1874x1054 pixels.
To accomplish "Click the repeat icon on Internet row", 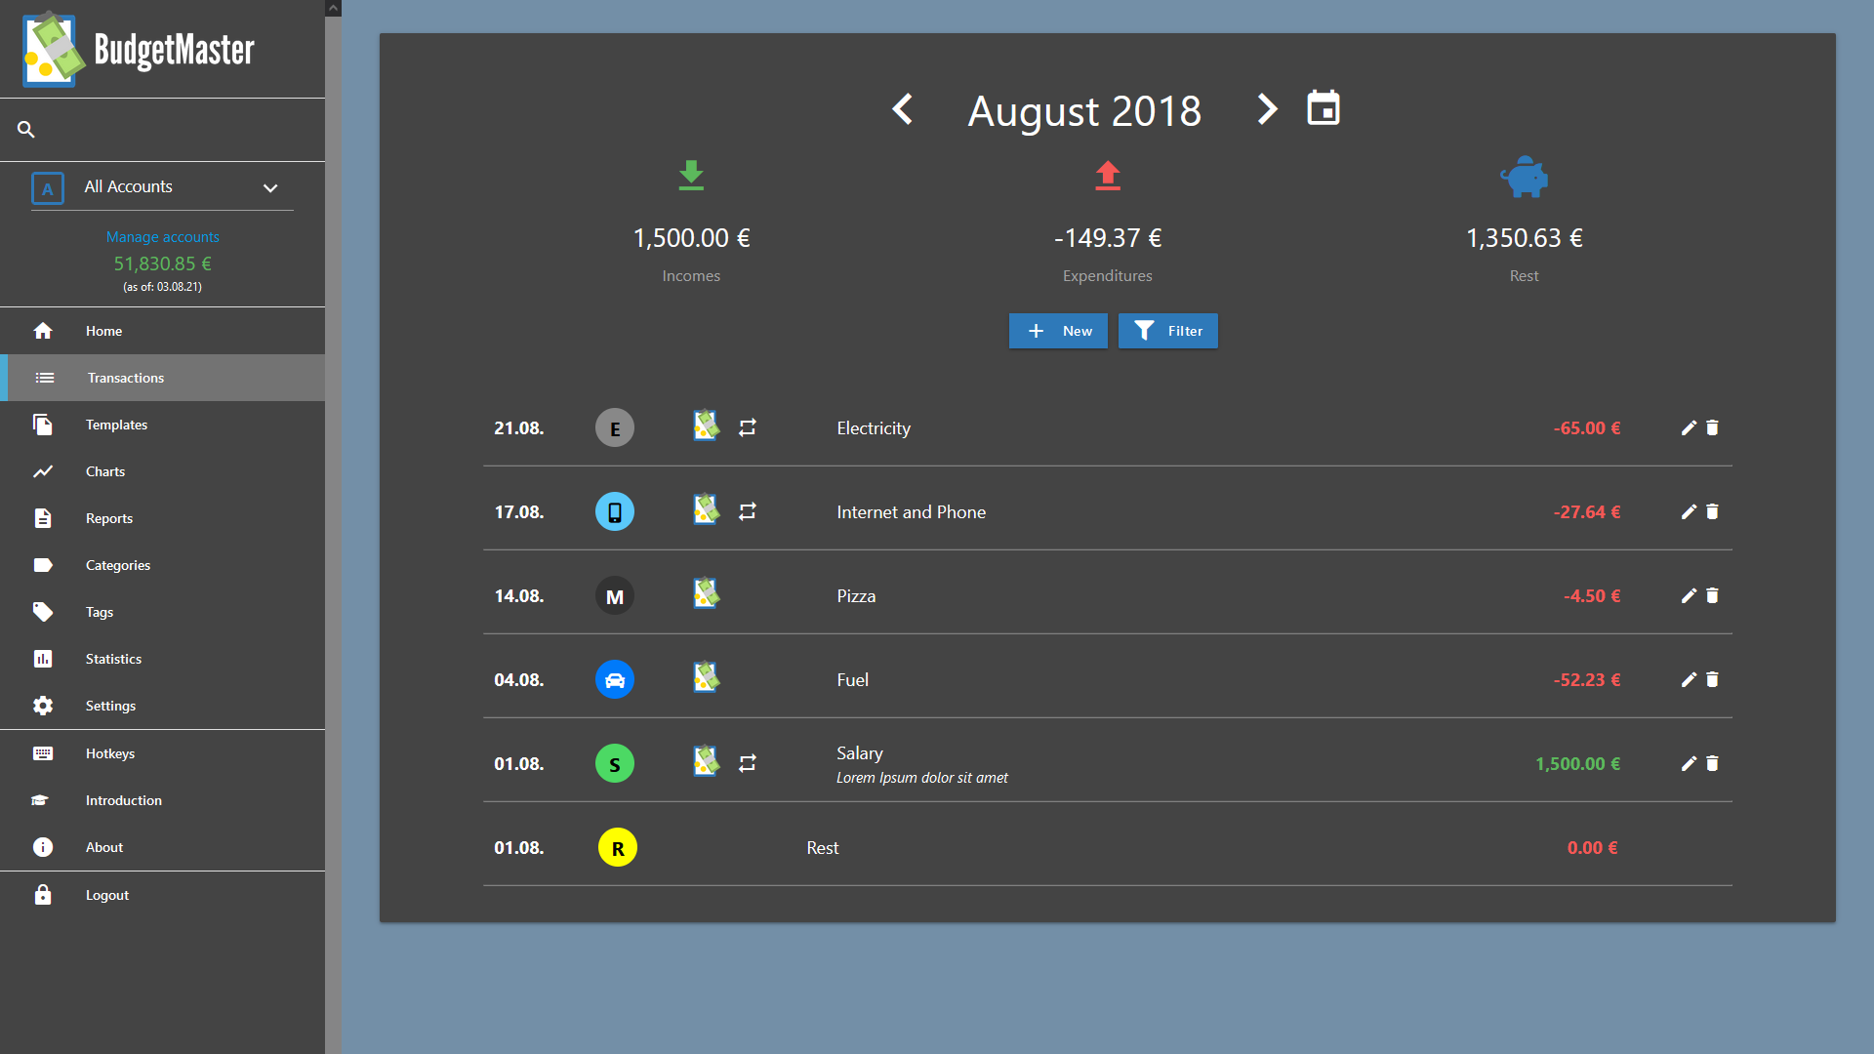I will 748,512.
